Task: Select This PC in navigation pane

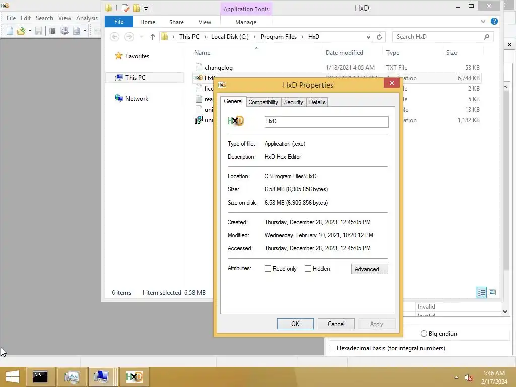Action: [x=135, y=77]
